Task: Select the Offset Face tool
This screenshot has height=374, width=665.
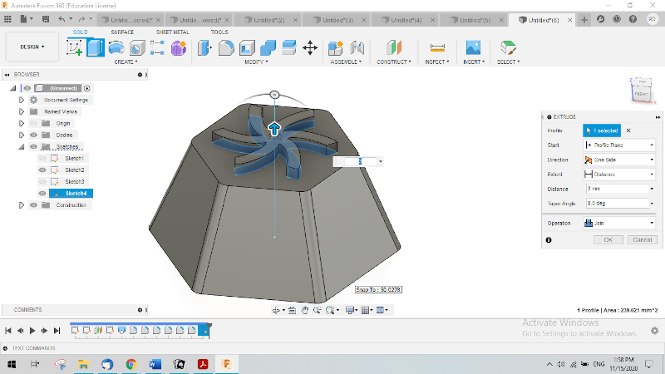Action: pyautogui.click(x=288, y=48)
